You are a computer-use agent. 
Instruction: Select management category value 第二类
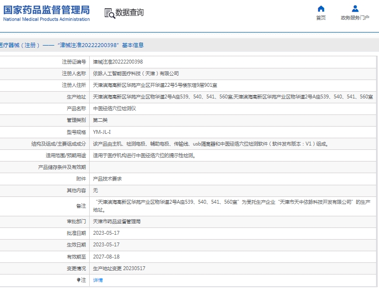[100, 120]
